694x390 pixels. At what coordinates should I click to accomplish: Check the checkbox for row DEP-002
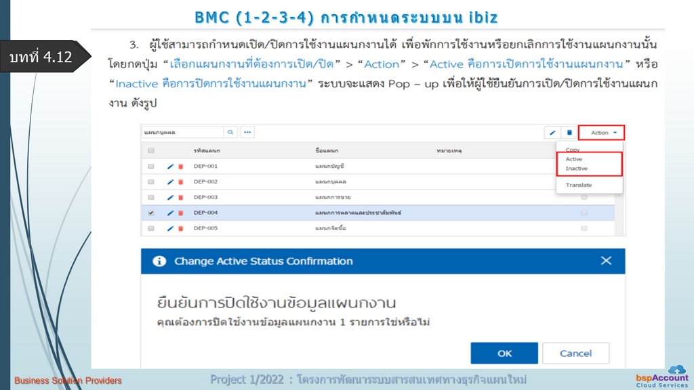[151, 181]
